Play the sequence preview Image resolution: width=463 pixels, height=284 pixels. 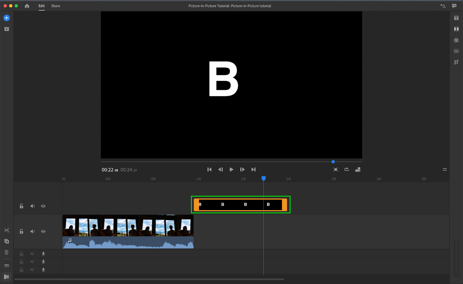[231, 170]
